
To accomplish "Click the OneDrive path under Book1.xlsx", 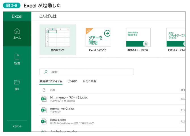I will pos(72,123).
